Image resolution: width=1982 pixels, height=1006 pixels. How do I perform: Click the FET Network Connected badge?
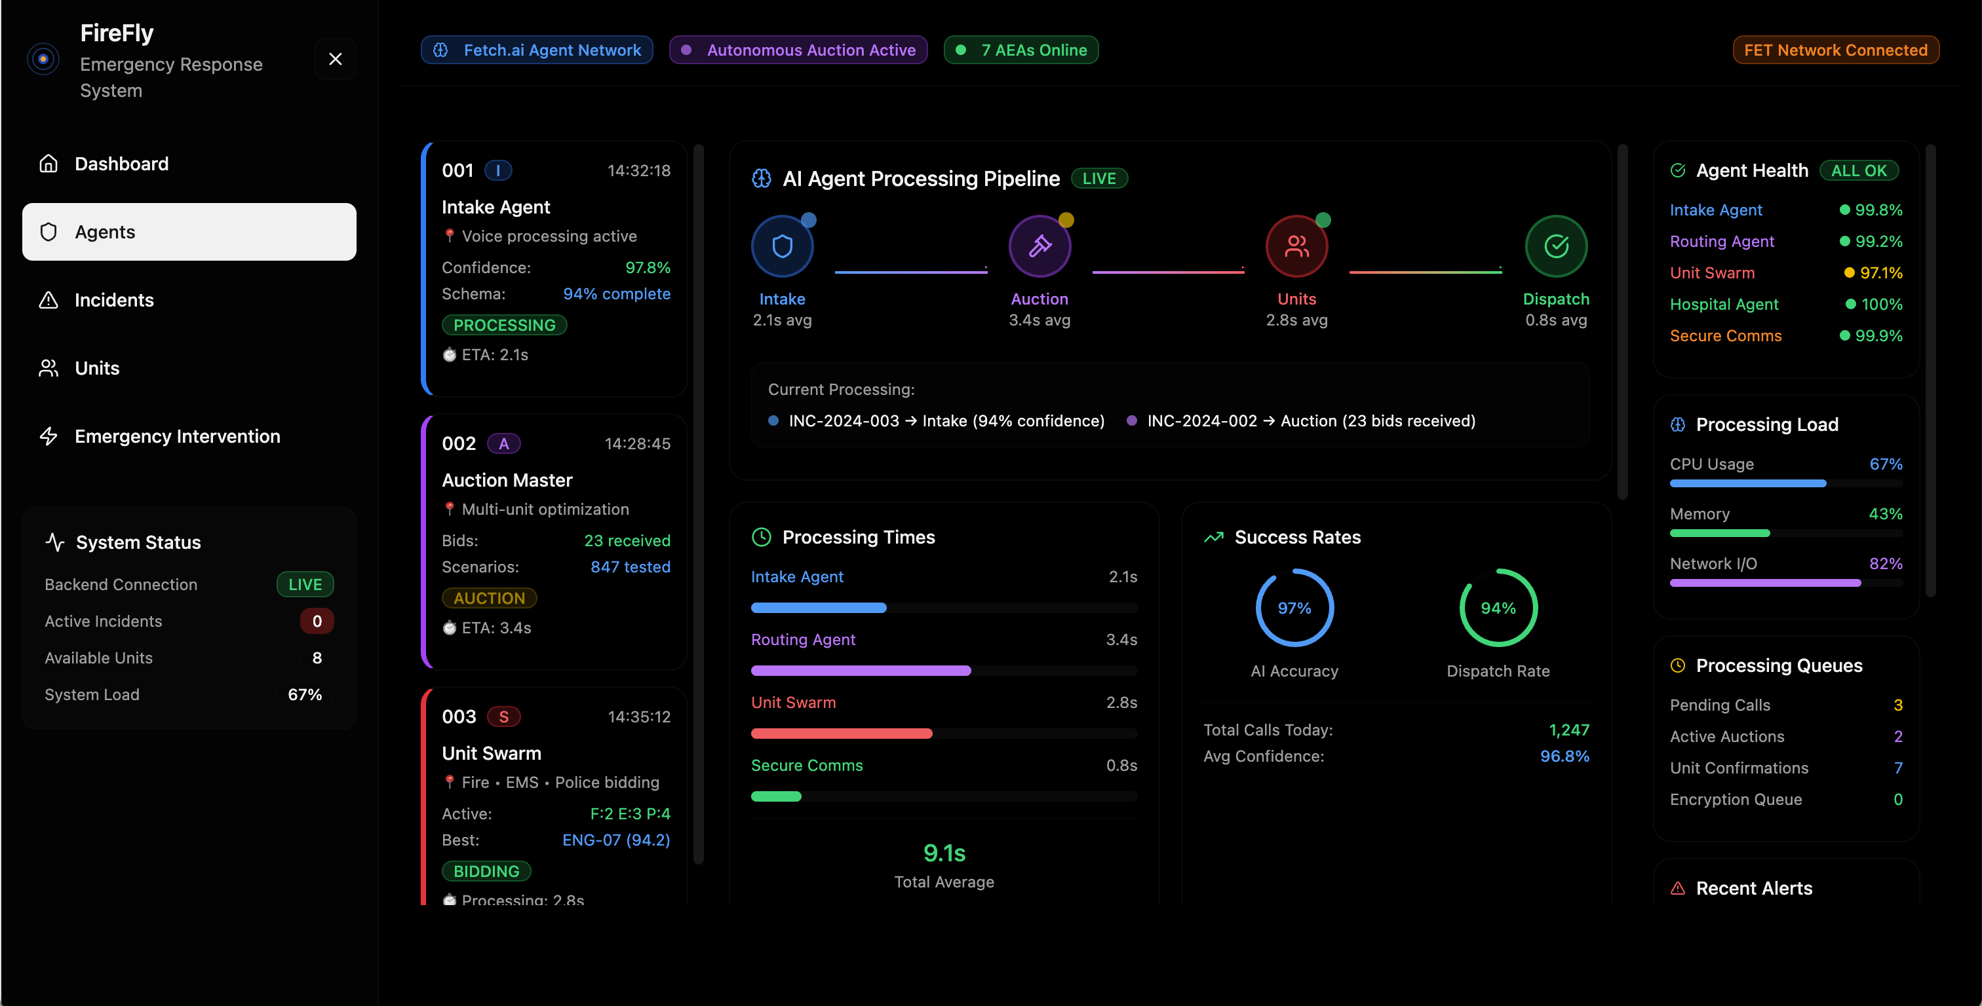1835,50
